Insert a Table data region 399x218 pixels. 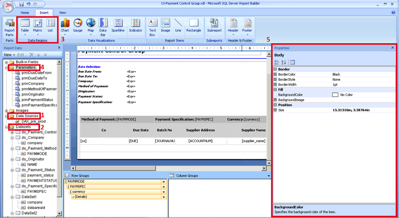point(25,27)
